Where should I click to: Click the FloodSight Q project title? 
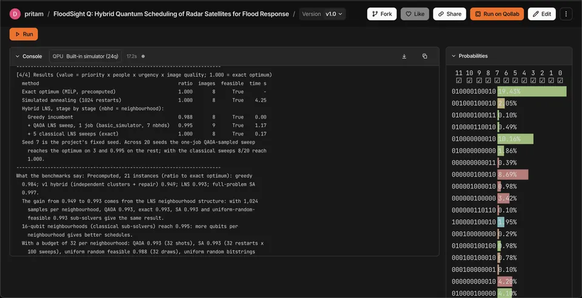click(x=171, y=14)
